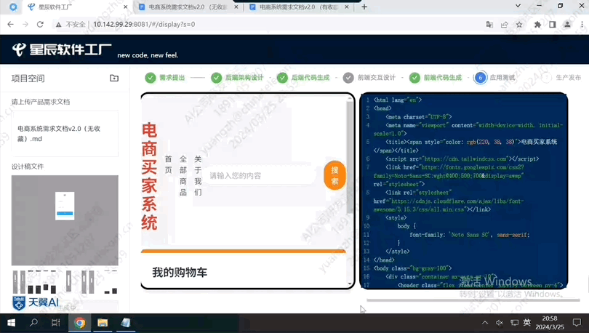The image size is (589, 333).
Task: Open File Explorer from the taskbar
Action: [x=103, y=323]
